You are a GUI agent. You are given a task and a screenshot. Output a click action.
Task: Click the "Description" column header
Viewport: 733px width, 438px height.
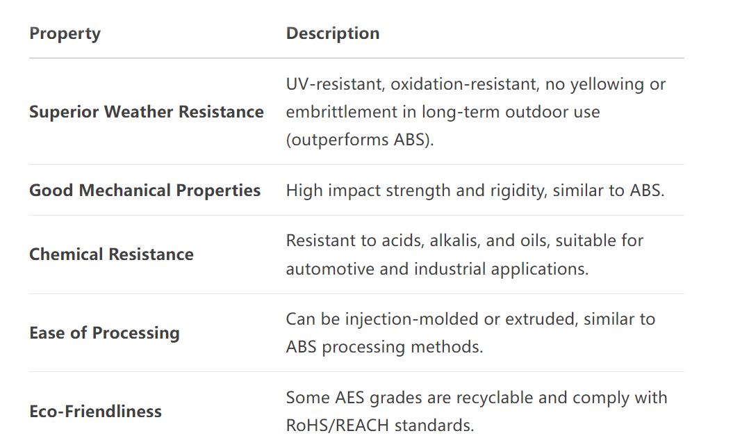pos(332,33)
